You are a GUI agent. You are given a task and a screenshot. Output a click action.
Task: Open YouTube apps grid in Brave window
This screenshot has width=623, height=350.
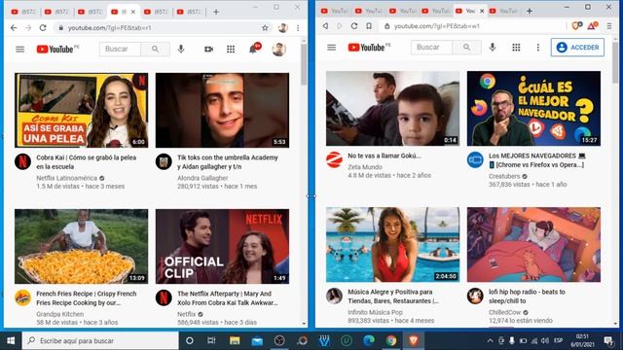516,48
